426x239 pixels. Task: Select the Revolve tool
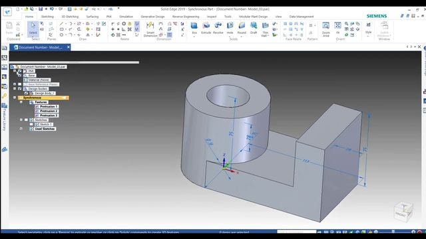[x=218, y=28]
